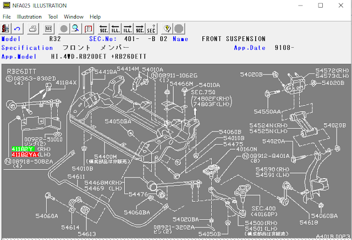This screenshot has width=352, height=240.
Task: Click part number 54414M label
Action: tap(128, 69)
